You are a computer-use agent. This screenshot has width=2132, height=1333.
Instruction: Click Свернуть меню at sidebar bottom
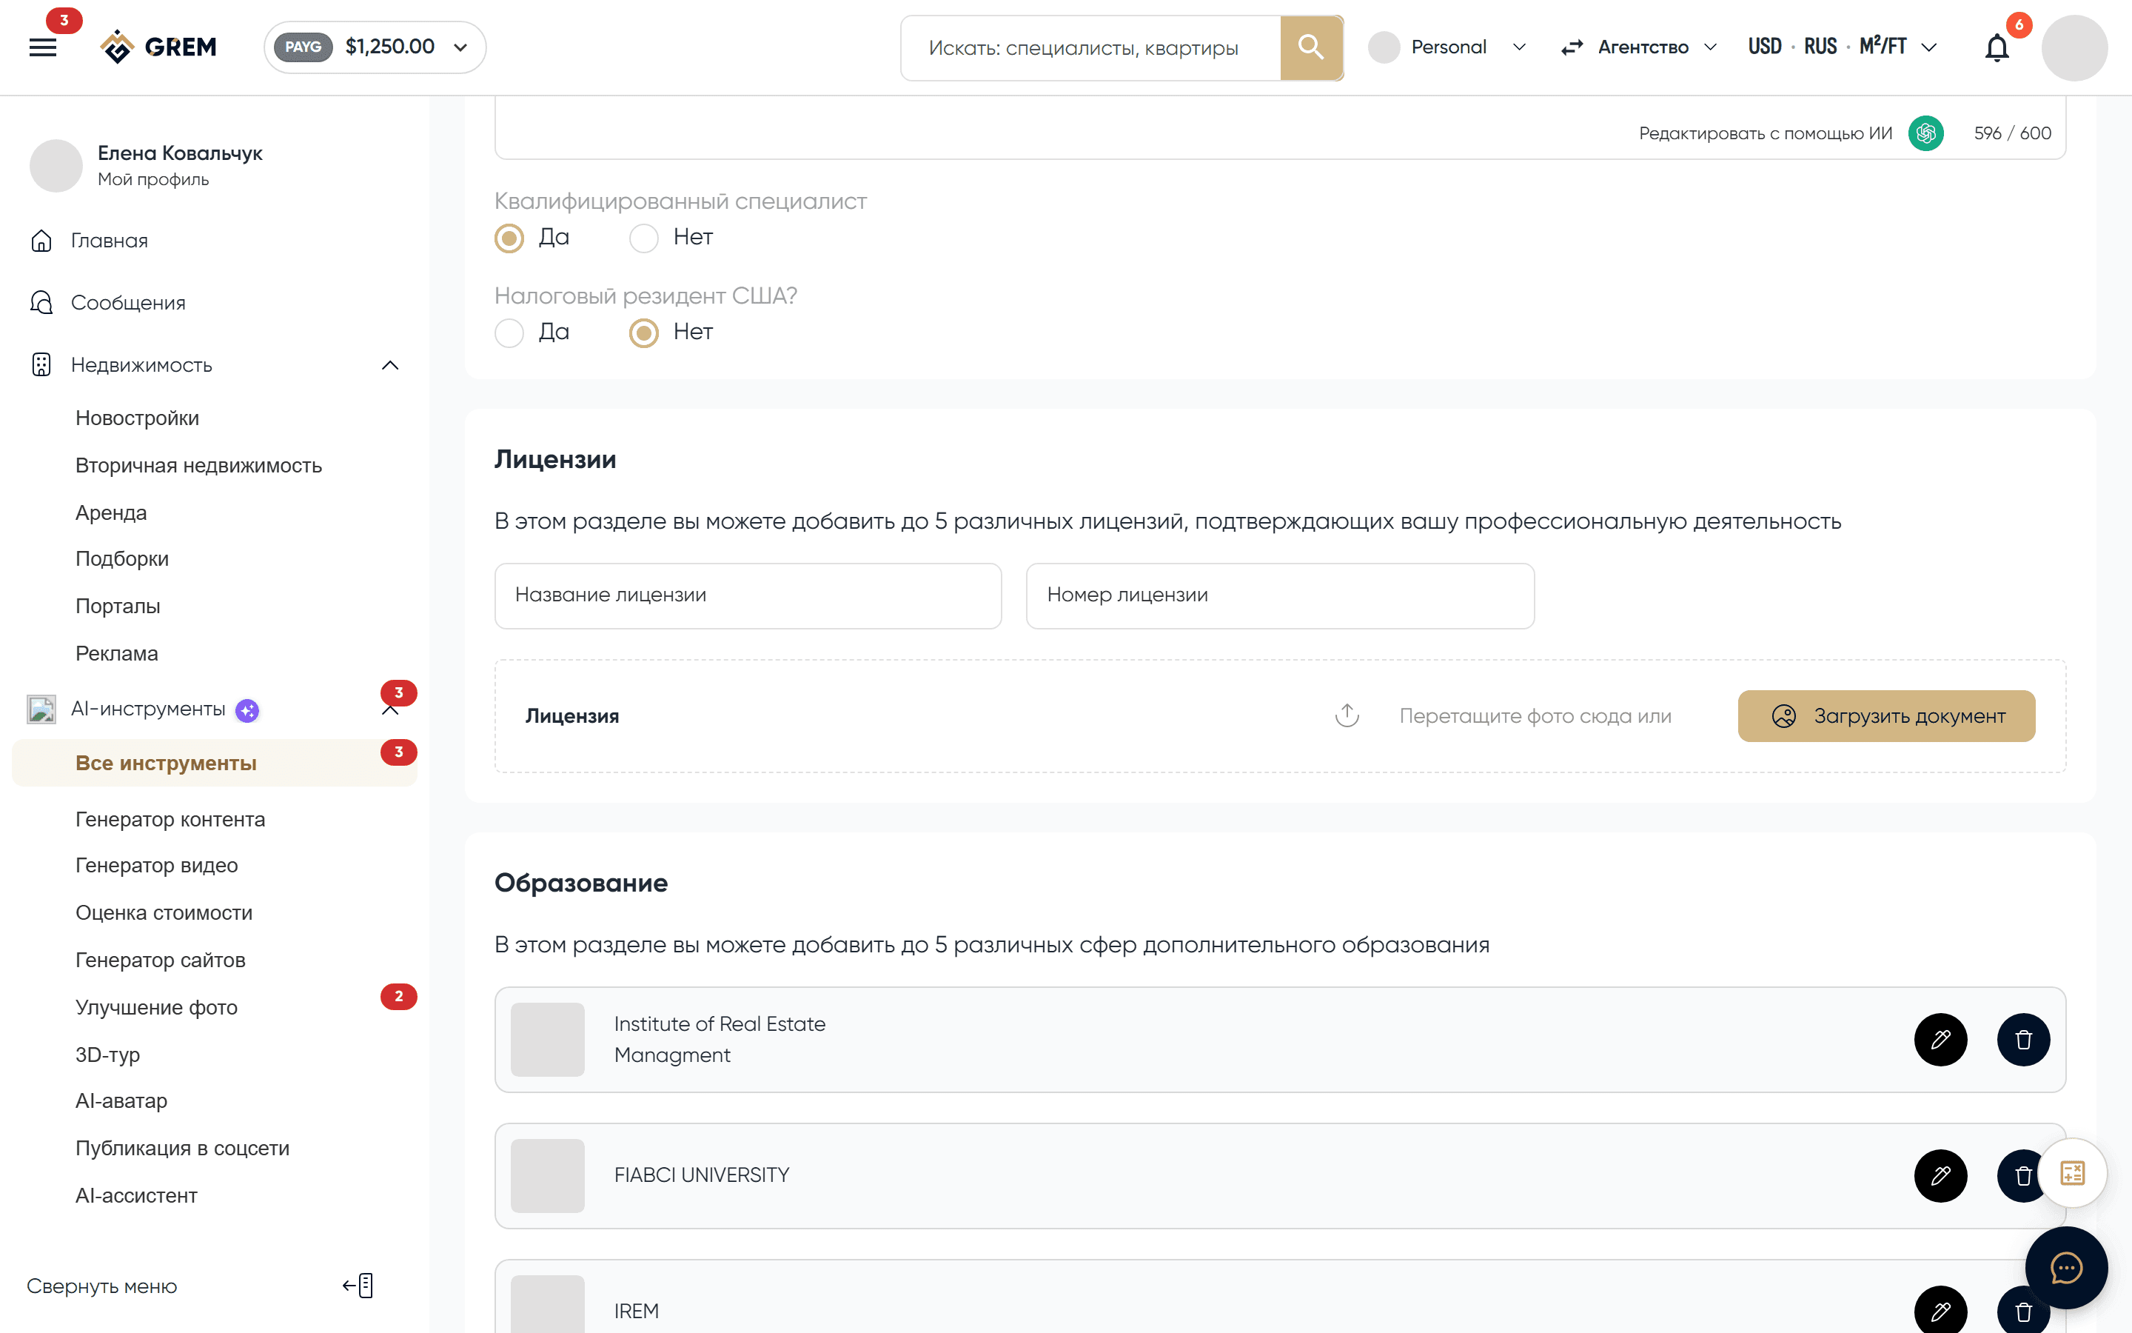(x=102, y=1286)
